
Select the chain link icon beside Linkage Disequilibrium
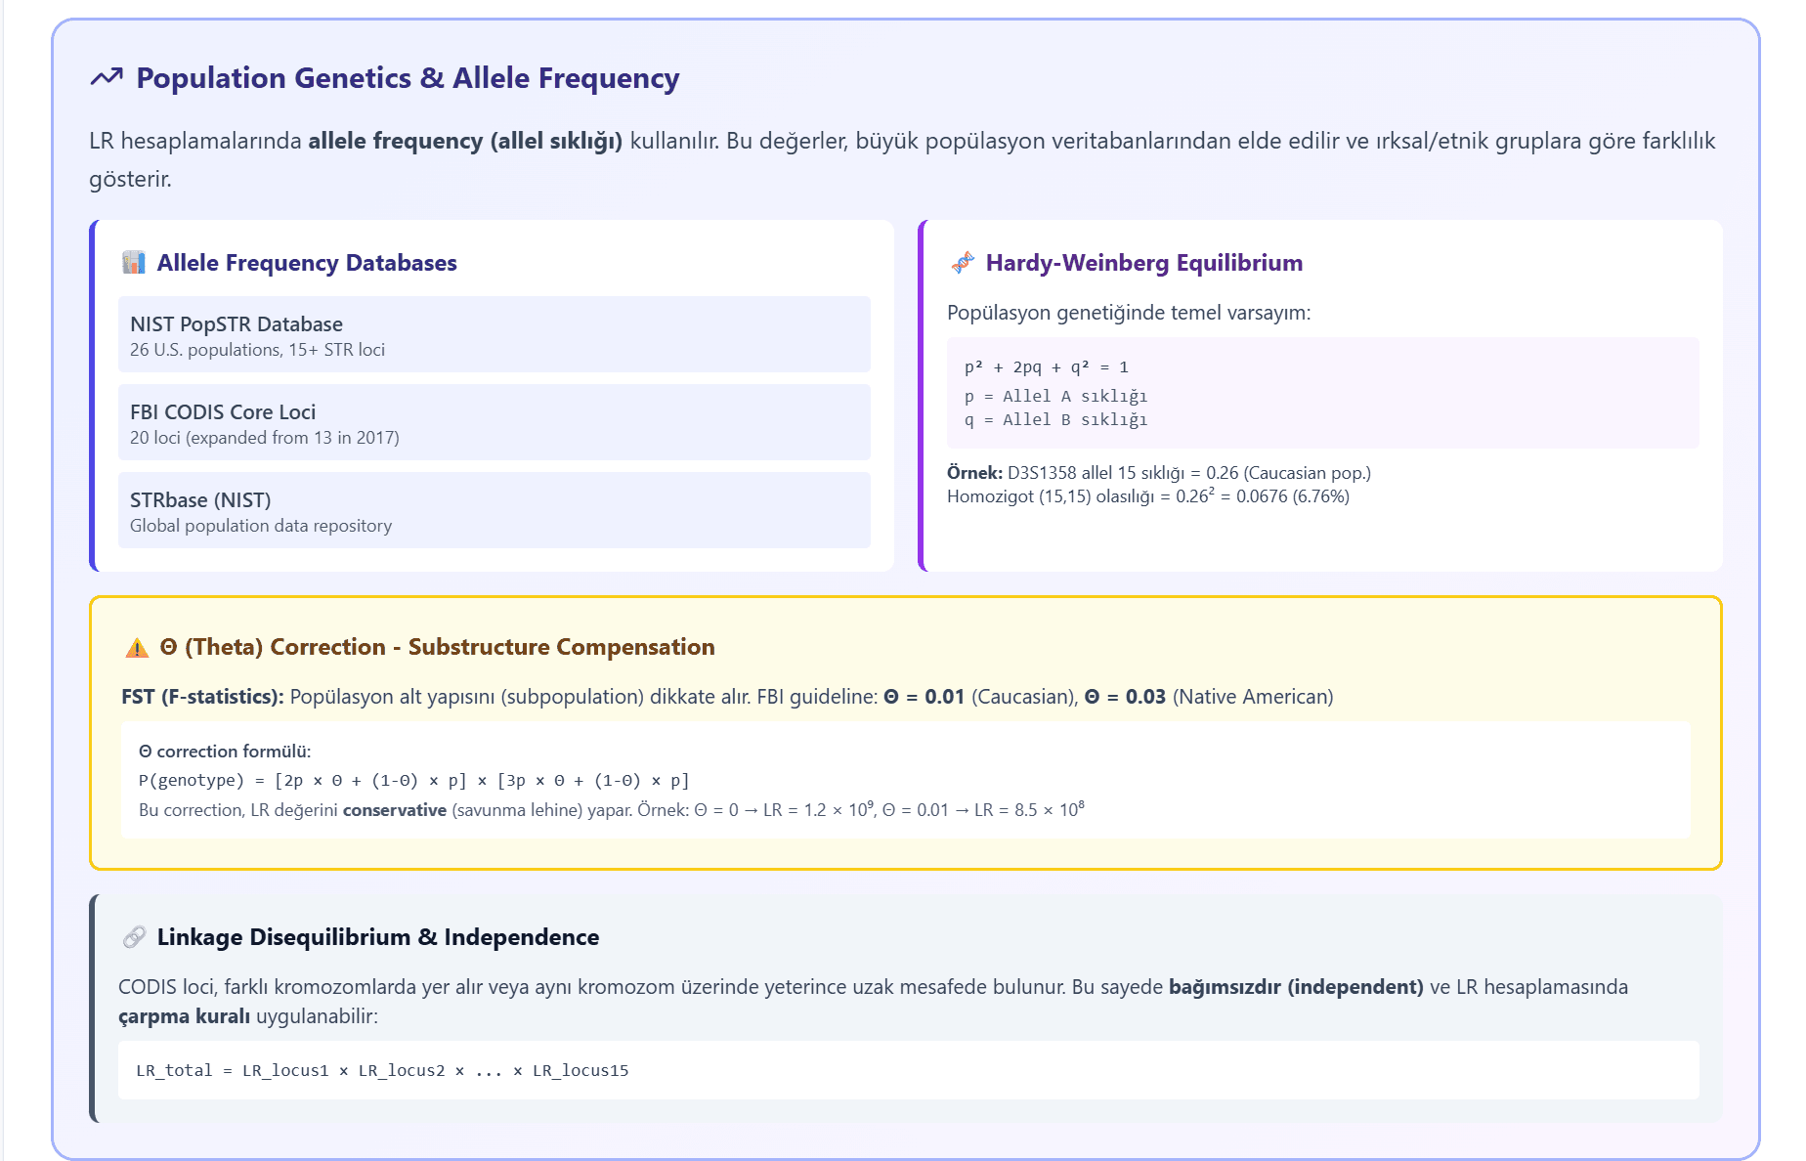point(135,937)
